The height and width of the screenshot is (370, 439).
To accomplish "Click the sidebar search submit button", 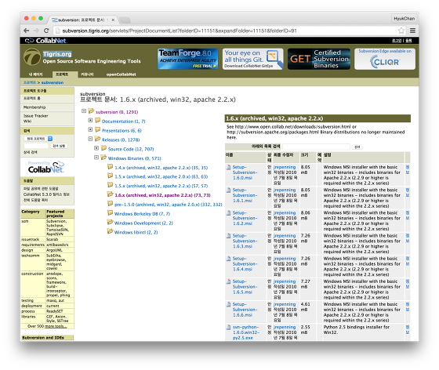I will click(59, 146).
